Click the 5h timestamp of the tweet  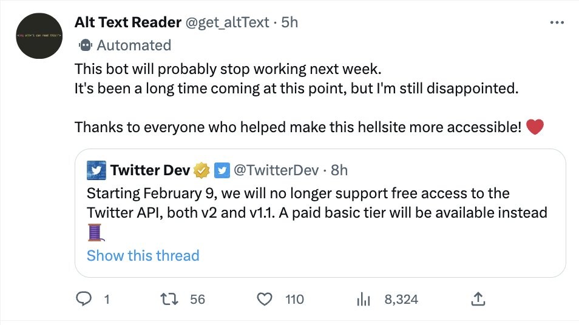click(x=289, y=22)
